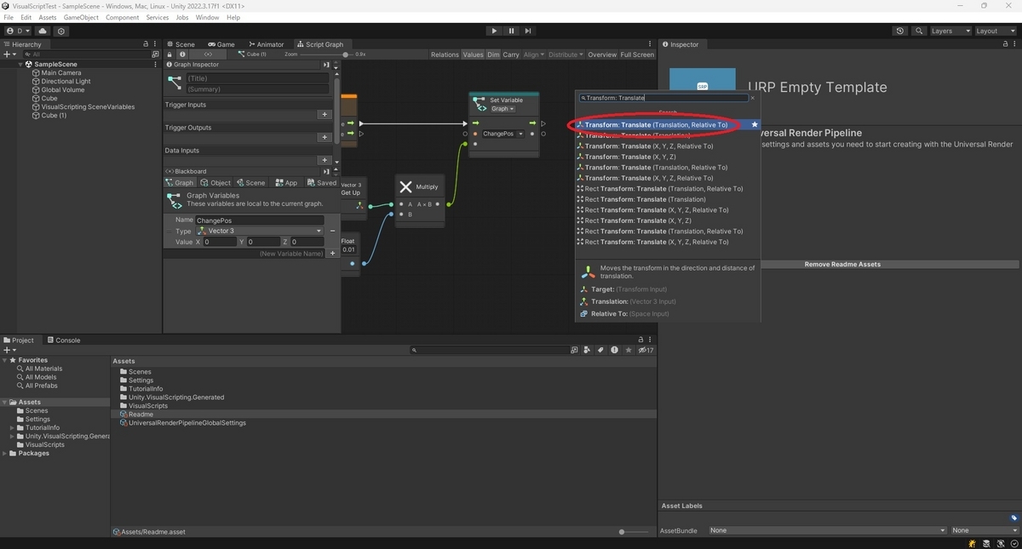The image size is (1022, 549).
Task: Click the Pause button
Action: (511, 31)
